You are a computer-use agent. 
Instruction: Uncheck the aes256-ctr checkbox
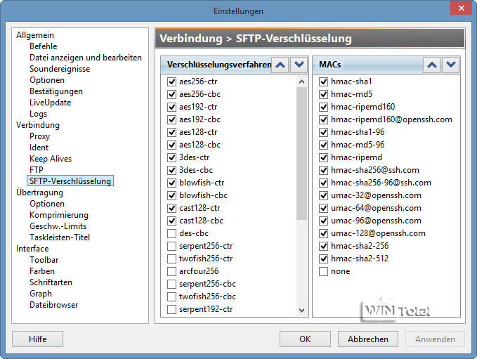pos(171,81)
